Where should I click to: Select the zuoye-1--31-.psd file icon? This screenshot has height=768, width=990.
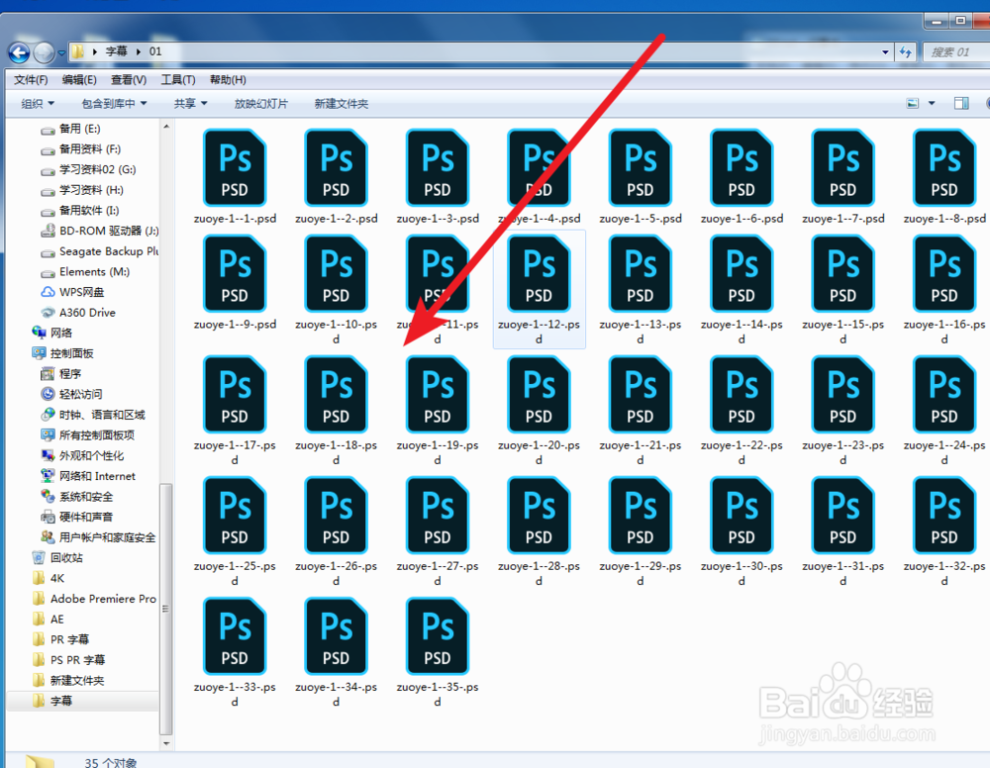click(x=842, y=516)
